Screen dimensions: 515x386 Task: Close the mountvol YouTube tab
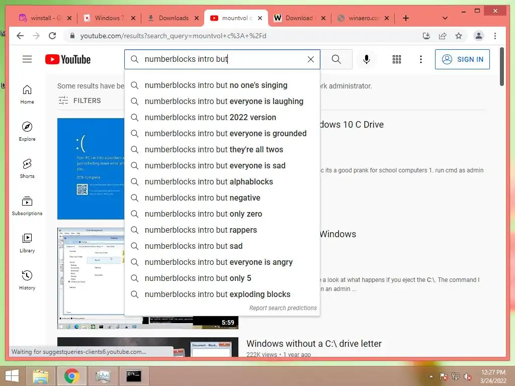click(260, 18)
